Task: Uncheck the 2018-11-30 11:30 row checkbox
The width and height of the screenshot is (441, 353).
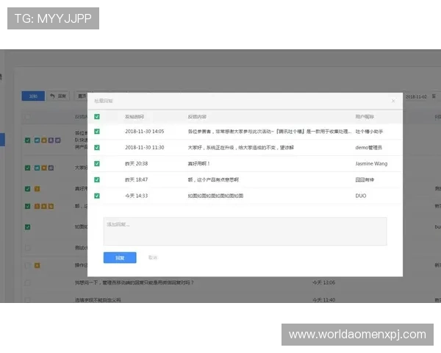Action: pos(97,148)
